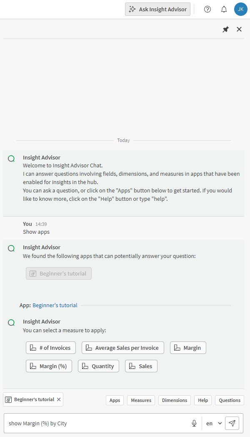
Task: Open the Beginner's tutorial app link
Action: click(x=55, y=305)
